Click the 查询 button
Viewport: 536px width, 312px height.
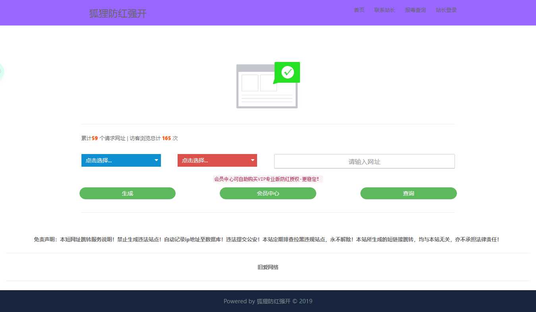click(x=408, y=193)
